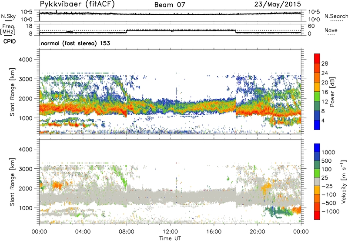This screenshot has height=241, width=348.
Task: Click the "60" Nave axis tick
Action: coord(311,26)
